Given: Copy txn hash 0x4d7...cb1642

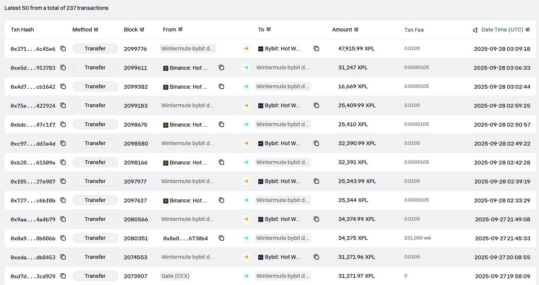Looking at the screenshot, I should [63, 86].
